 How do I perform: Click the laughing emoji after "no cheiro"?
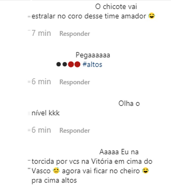click(145, 171)
